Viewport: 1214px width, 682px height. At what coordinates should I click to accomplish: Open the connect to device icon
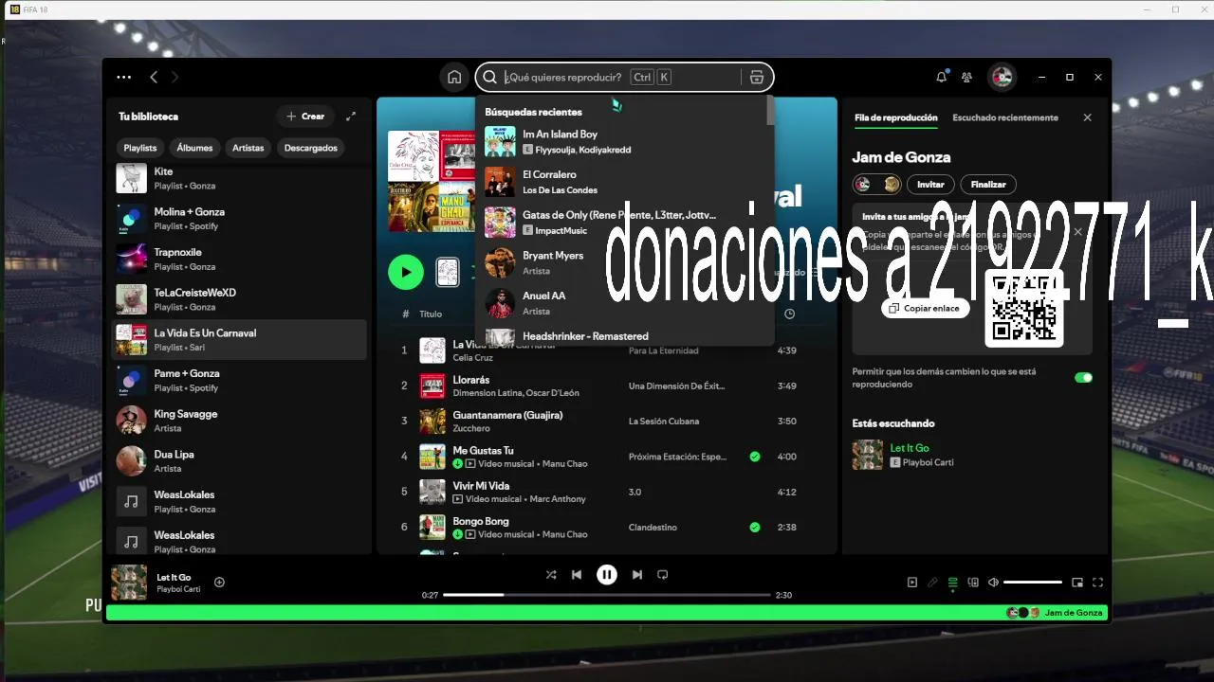pos(973,583)
